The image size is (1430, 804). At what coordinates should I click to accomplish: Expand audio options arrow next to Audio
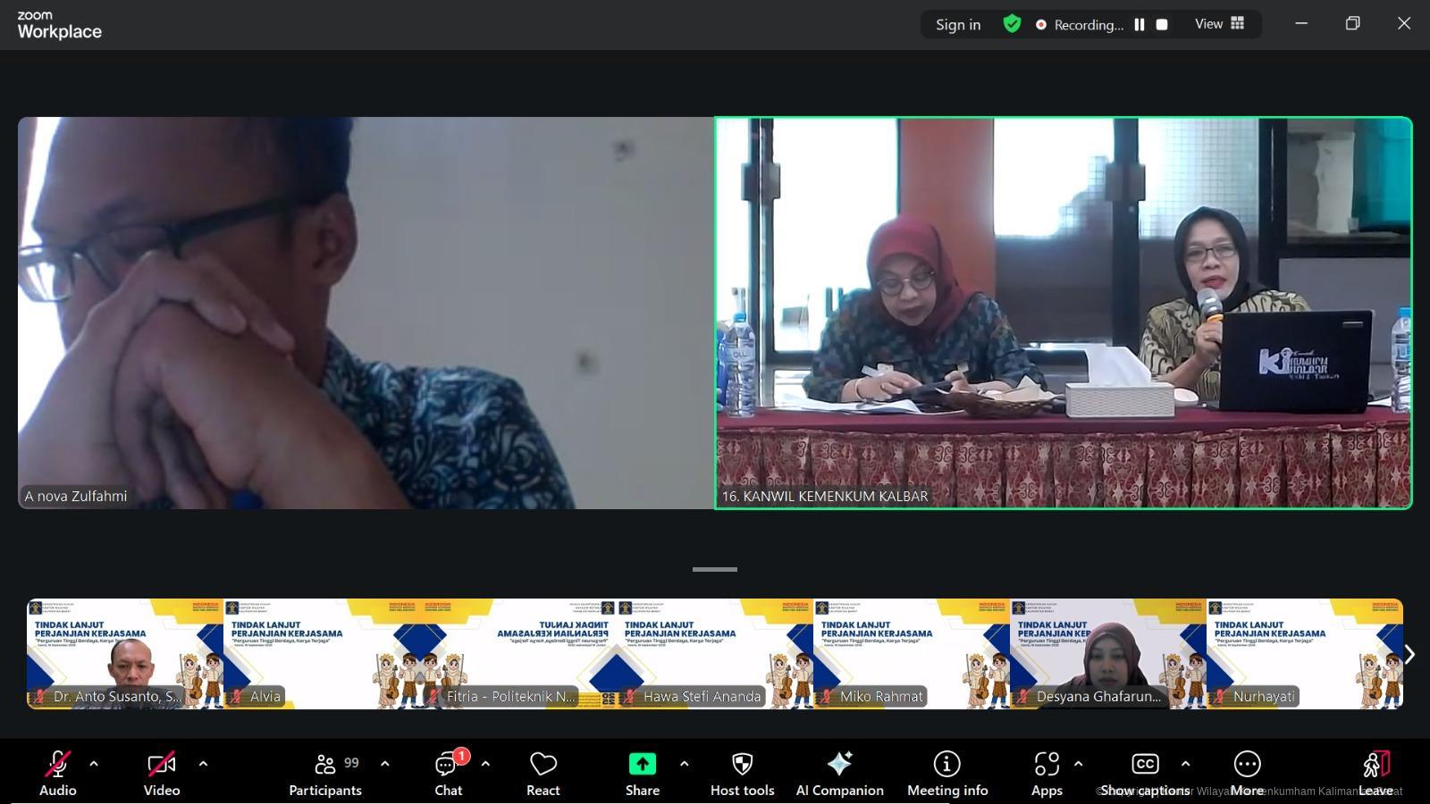point(94,764)
